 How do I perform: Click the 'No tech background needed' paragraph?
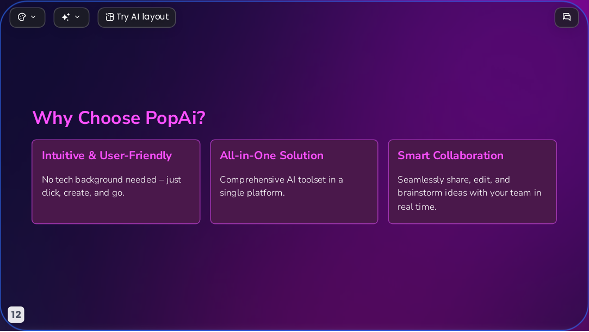[x=111, y=186]
